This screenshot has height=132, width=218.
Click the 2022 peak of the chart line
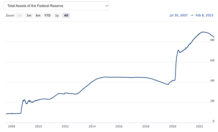tap(203, 32)
